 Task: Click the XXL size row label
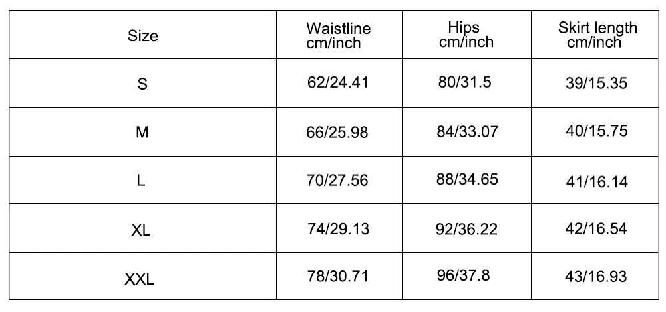[x=140, y=278]
